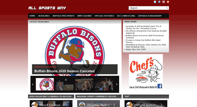Open options menu on Russell Salvatore video
197x107 pixels.
pos(67,105)
